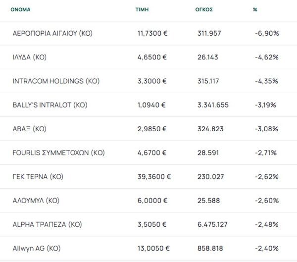Select the Allwyn AG (ΚΟ) stock
Viewport: 297px width, 262px height.
(36, 248)
